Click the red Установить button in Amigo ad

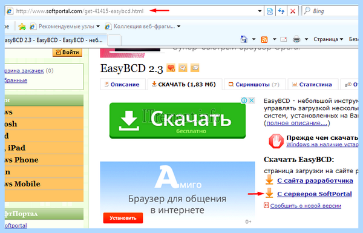coord(123,218)
